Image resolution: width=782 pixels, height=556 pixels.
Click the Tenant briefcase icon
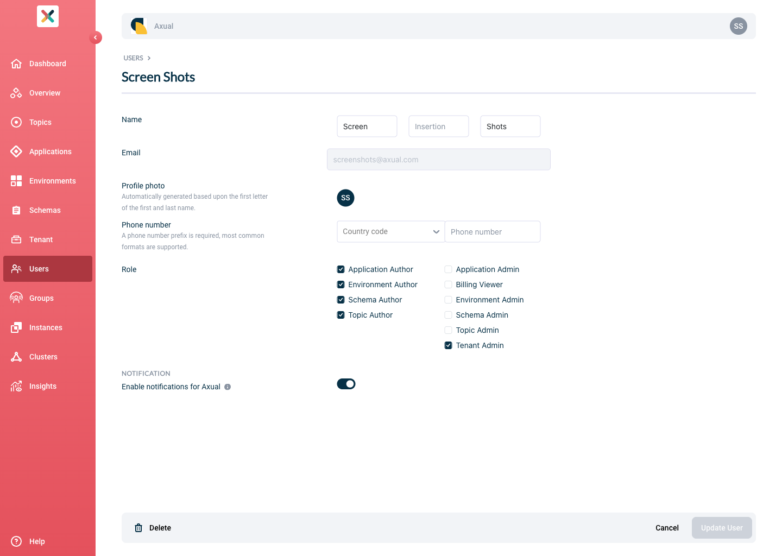(x=16, y=239)
